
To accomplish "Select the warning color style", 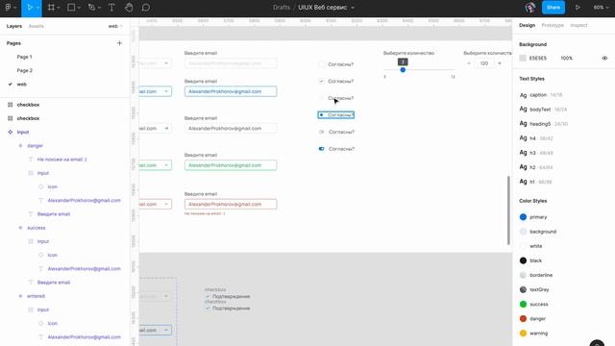I will 533,334.
